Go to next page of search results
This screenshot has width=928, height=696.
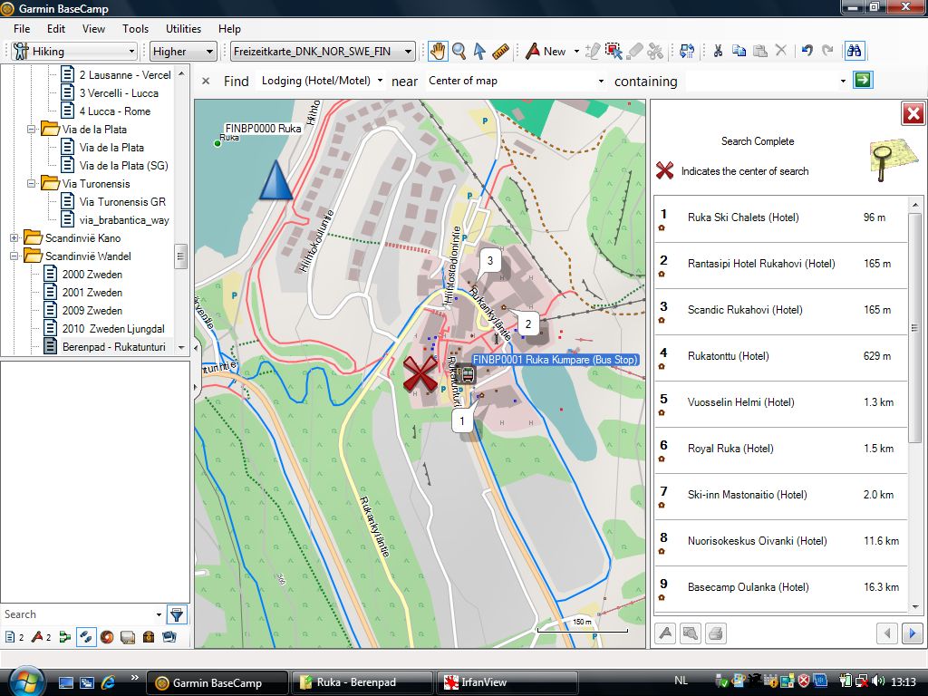(x=912, y=633)
